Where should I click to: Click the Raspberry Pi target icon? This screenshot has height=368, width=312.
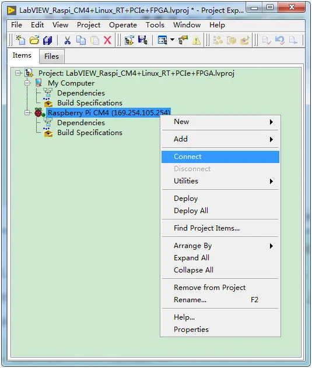(x=39, y=112)
